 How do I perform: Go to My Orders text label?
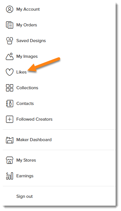pyautogui.click(x=27, y=25)
